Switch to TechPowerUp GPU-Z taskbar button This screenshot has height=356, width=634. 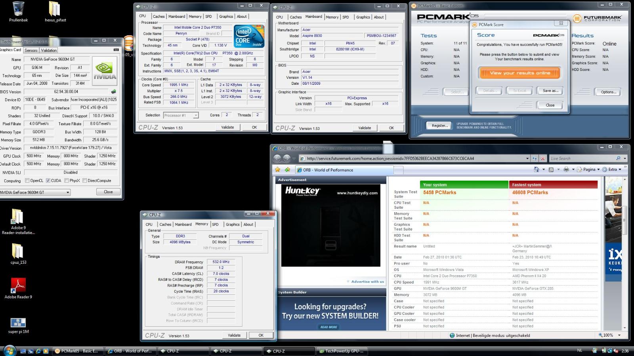[x=343, y=351]
